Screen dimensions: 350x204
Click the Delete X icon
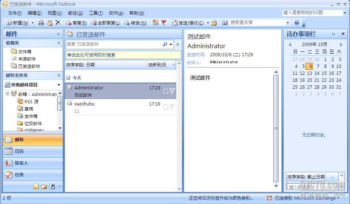58,22
